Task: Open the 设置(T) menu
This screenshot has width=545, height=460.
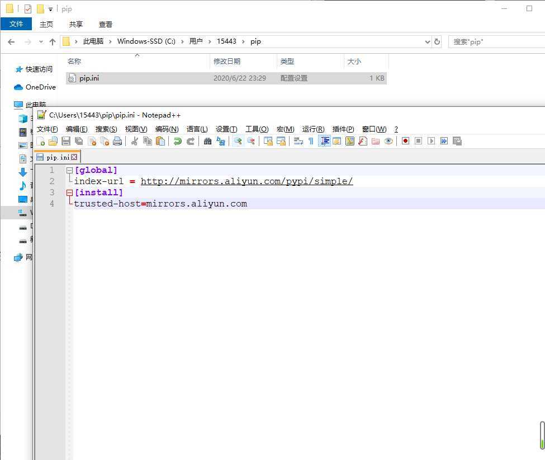Action: (x=226, y=129)
